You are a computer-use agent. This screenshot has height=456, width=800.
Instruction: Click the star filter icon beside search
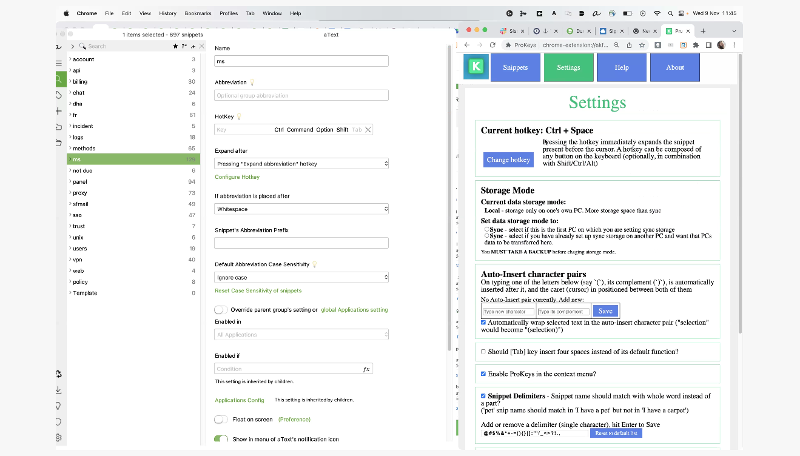[176, 46]
